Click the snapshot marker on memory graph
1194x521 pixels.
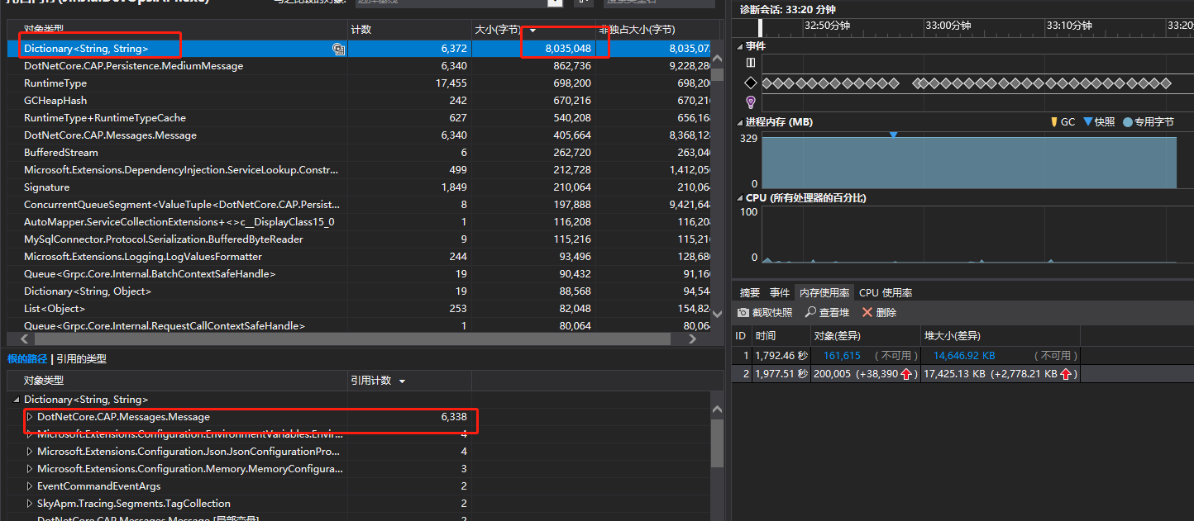893,135
